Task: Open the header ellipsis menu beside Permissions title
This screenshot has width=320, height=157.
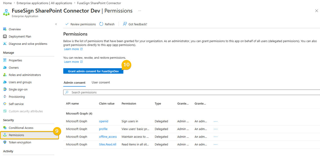Action: point(140,11)
